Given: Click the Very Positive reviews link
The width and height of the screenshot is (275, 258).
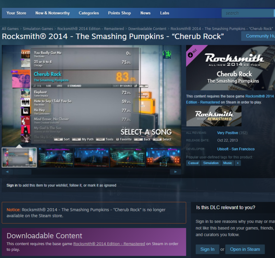Looking at the screenshot, I should tap(227, 133).
